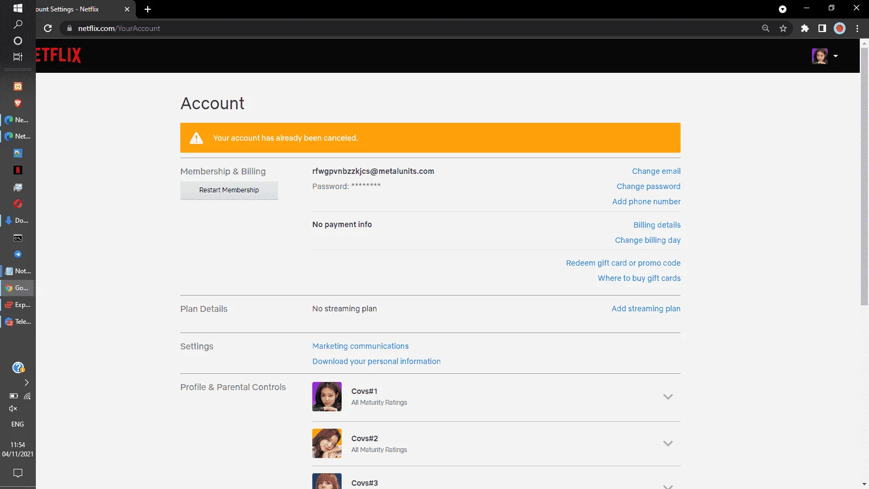Viewport: 869px width, 489px height.
Task: Click Redeem gift card or promo code
Action: click(623, 263)
